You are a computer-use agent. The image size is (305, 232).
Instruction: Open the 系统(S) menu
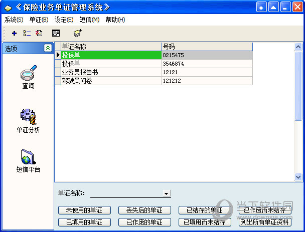14,20
